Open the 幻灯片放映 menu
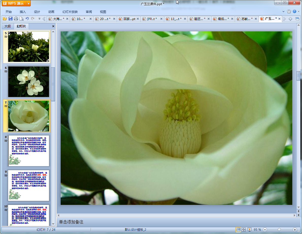This screenshot has height=234, width=302. tap(70, 12)
